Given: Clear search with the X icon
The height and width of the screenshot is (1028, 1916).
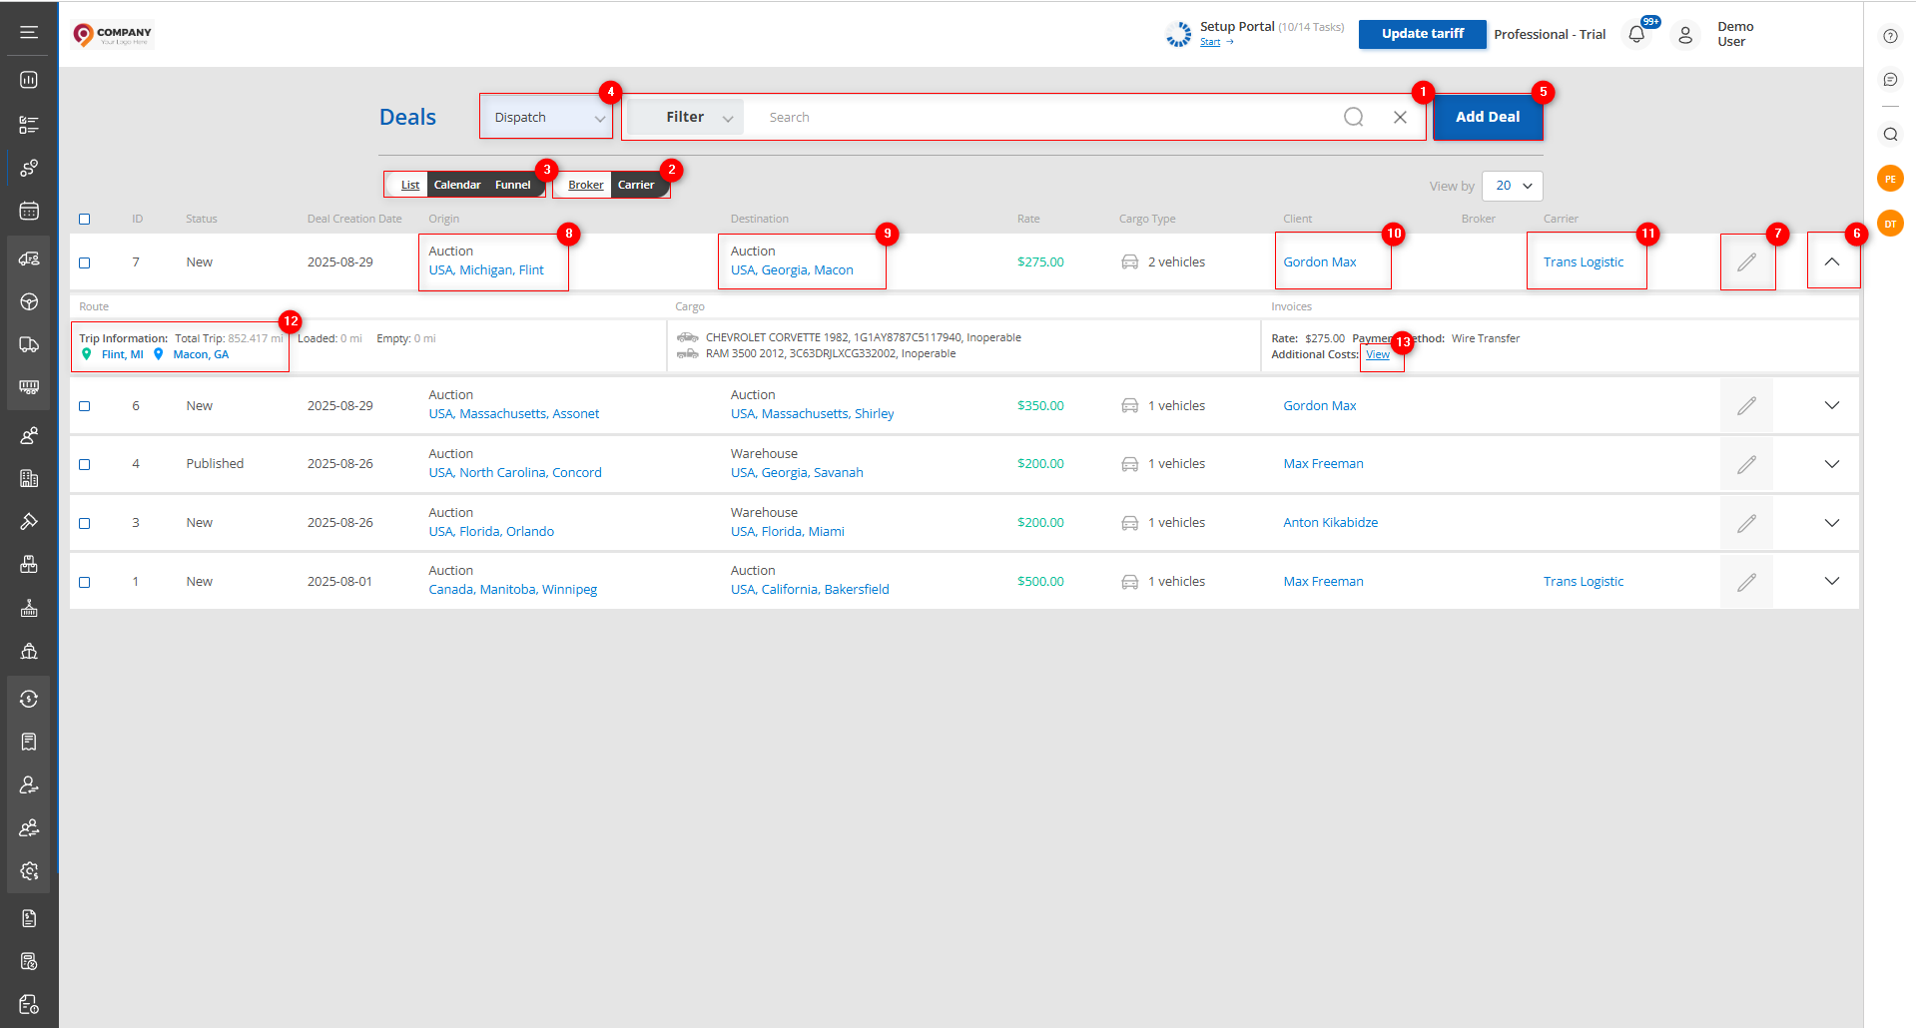Looking at the screenshot, I should [1400, 118].
